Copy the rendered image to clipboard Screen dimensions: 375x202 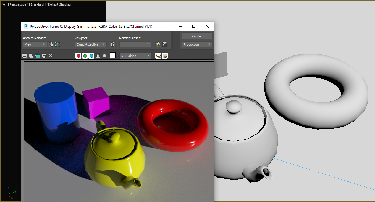click(x=31, y=56)
